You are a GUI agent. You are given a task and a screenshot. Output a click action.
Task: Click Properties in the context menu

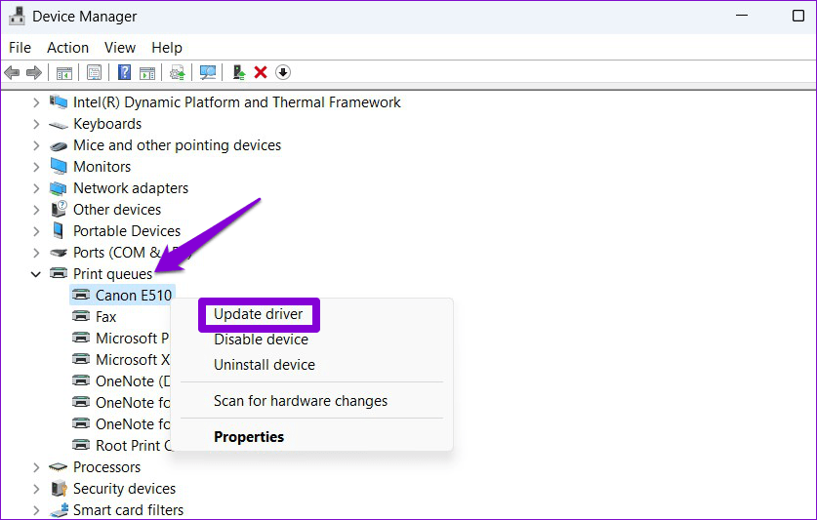click(x=249, y=437)
